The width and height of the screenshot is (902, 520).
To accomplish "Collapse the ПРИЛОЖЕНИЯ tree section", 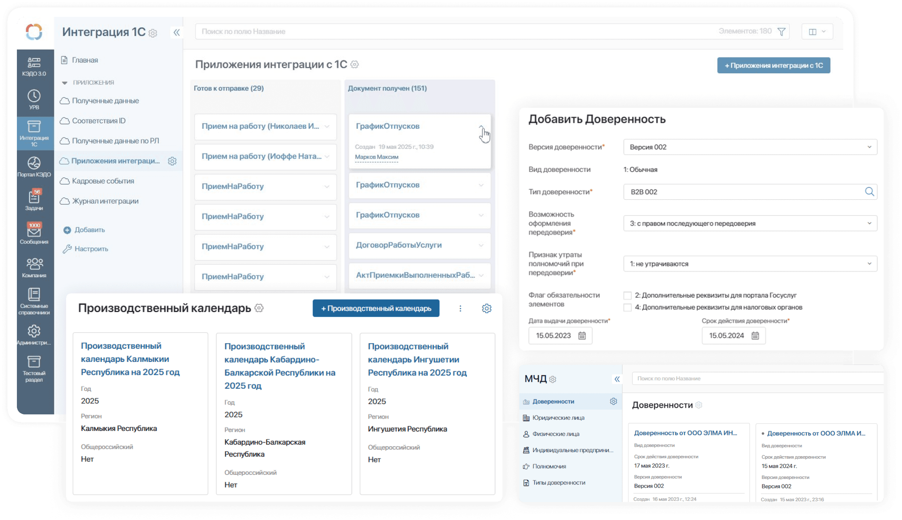I will tap(65, 83).
